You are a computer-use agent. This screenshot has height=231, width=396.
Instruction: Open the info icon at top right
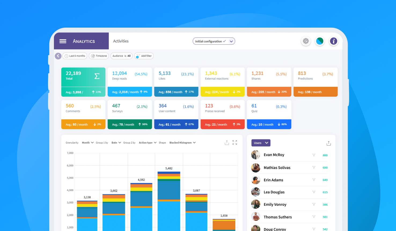pyautogui.click(x=333, y=41)
